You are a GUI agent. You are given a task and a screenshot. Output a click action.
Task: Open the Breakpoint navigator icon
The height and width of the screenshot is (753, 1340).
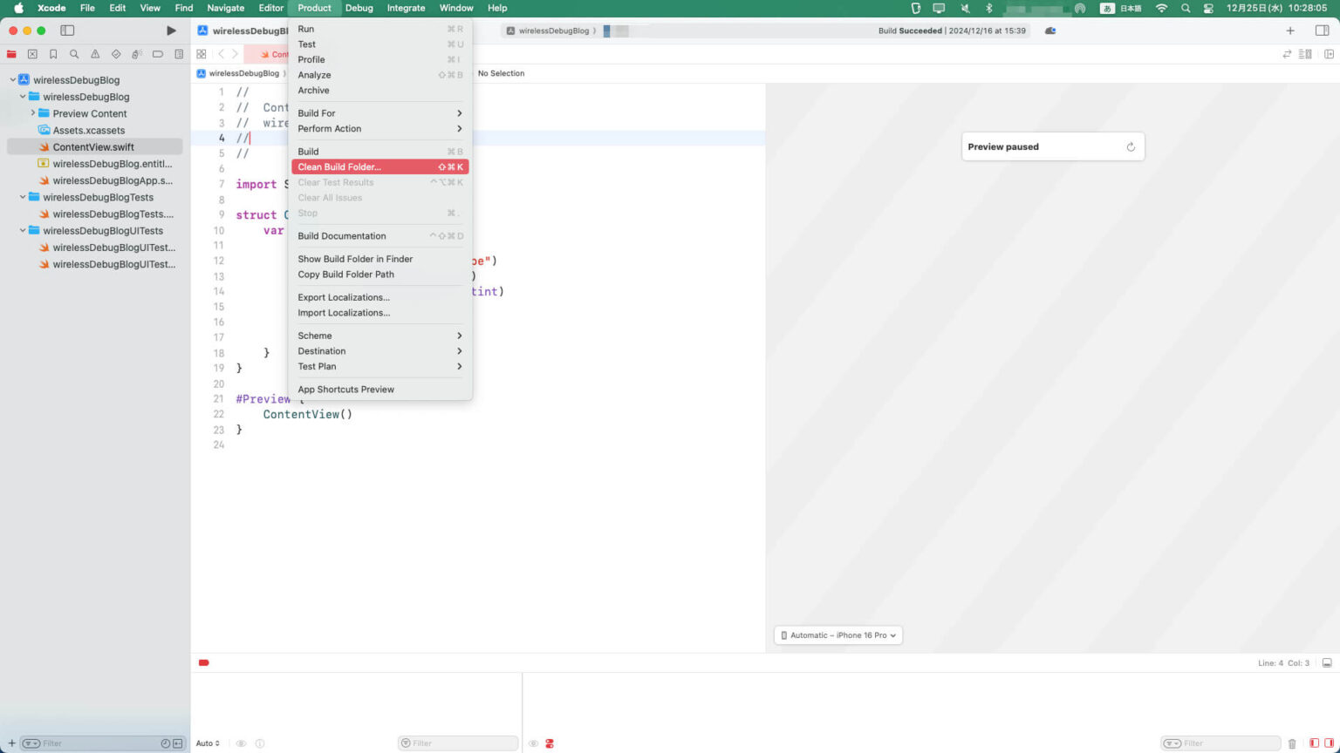point(158,54)
